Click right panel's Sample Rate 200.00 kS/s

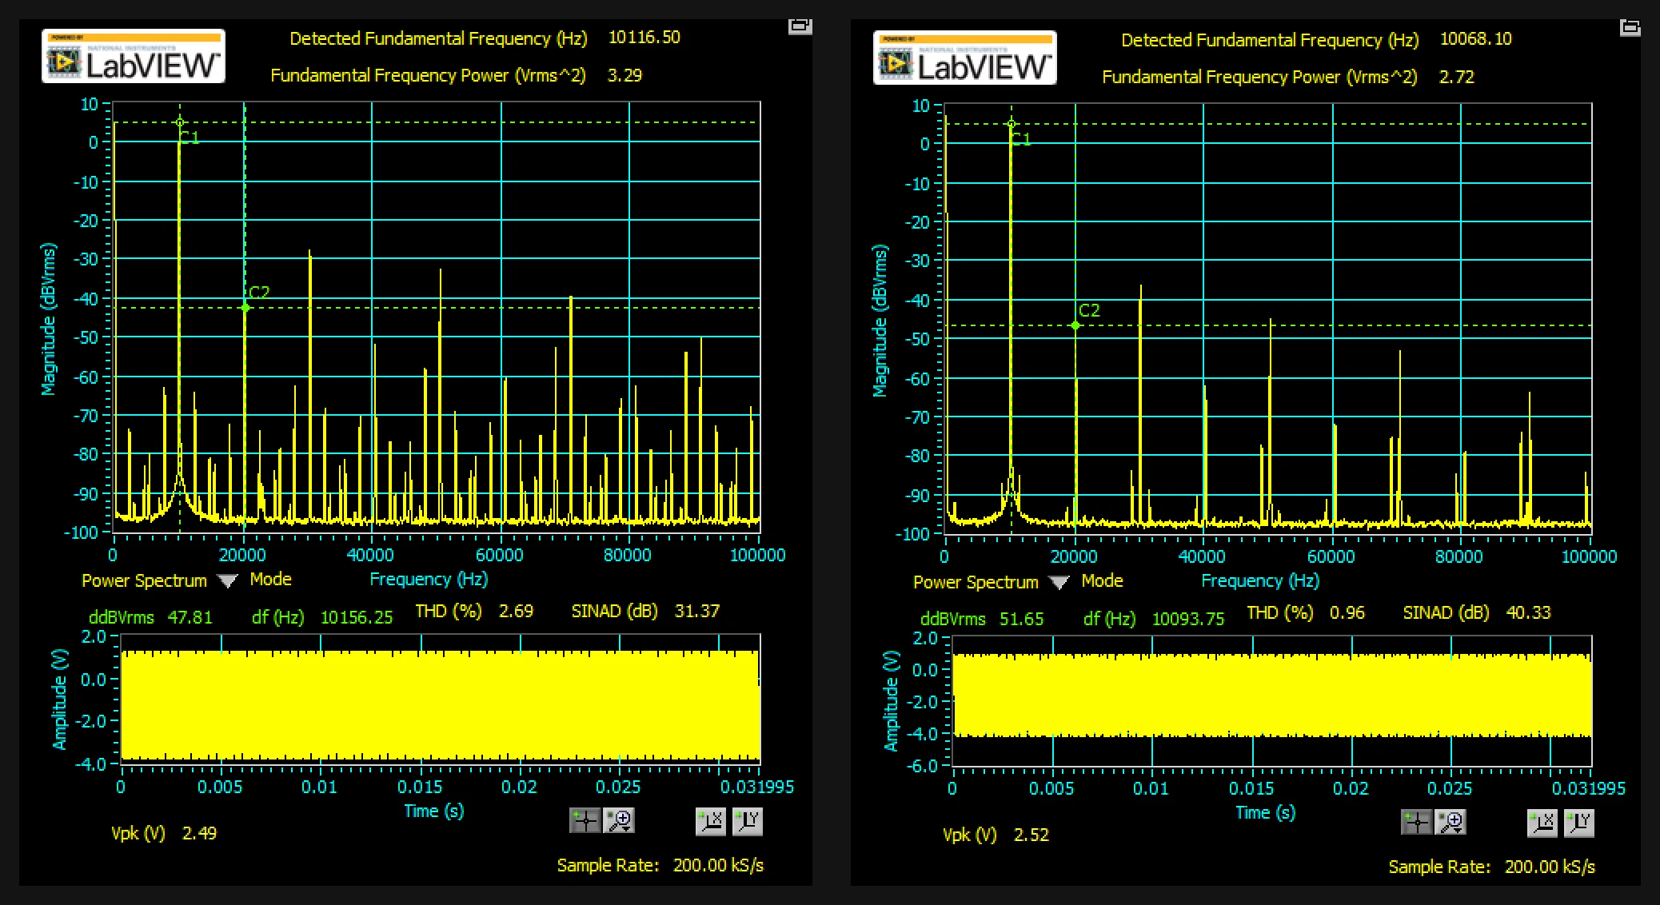click(1492, 867)
